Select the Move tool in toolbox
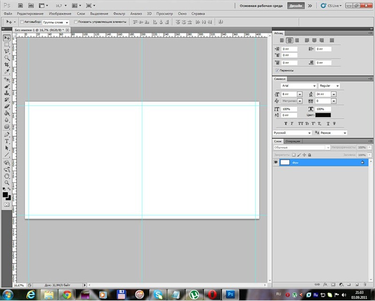Screen dimensions: 375x301 tap(7, 38)
